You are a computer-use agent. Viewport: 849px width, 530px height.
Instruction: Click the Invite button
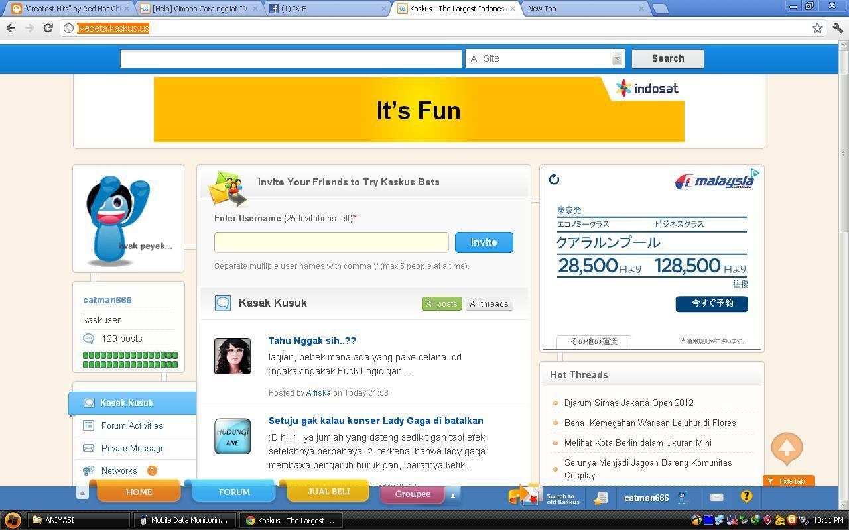(484, 242)
